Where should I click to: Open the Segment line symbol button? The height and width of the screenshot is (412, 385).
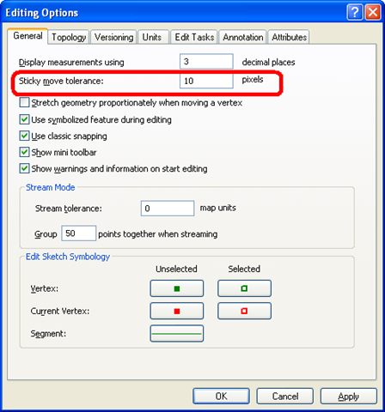point(177,334)
